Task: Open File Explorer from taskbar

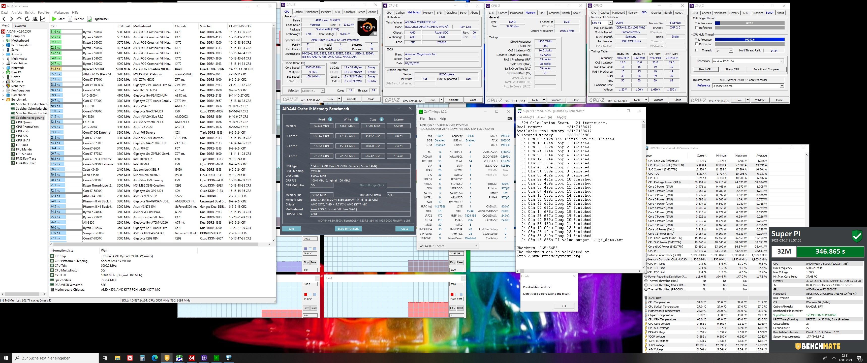Action: [x=117, y=358]
